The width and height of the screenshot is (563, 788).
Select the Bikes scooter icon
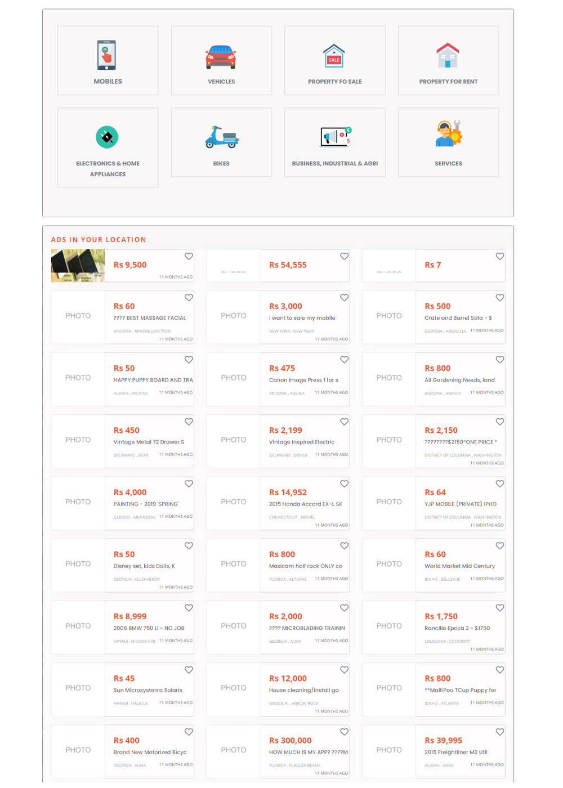point(221,137)
